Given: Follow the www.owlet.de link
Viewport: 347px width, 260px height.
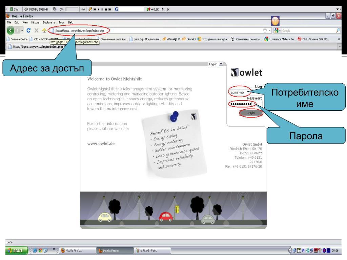Looking at the screenshot, I should pos(101,144).
